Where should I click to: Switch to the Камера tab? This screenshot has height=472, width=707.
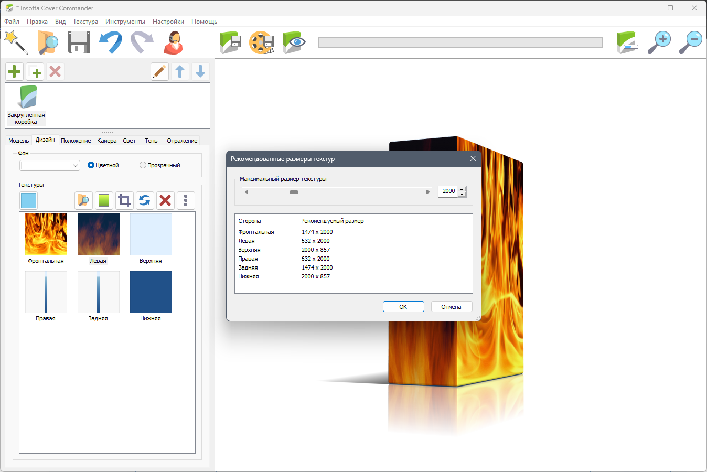pos(107,141)
